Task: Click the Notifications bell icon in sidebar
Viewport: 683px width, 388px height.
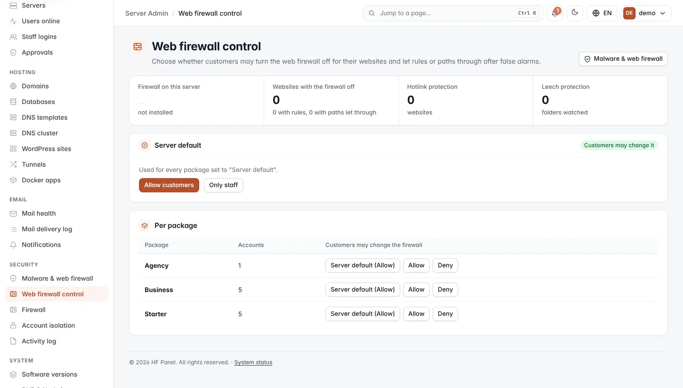Action: click(13, 245)
